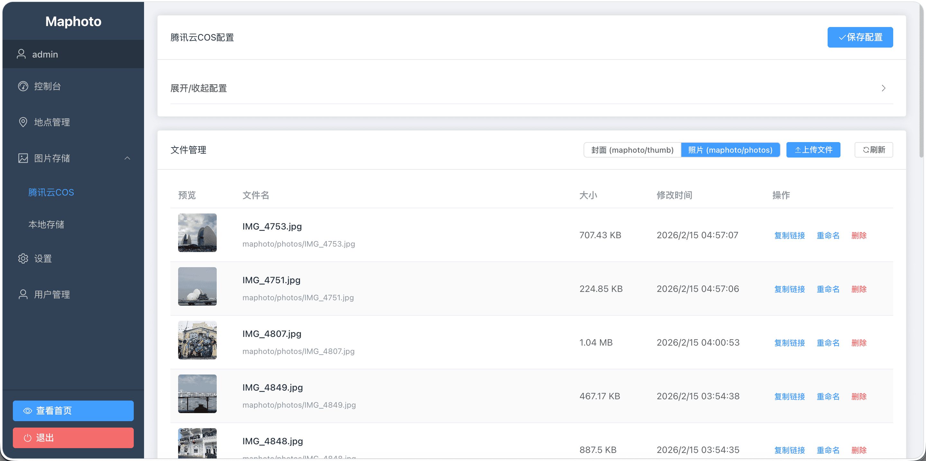Click the eye icon on 查看首页 button
Image resolution: width=926 pixels, height=461 pixels.
27,411
